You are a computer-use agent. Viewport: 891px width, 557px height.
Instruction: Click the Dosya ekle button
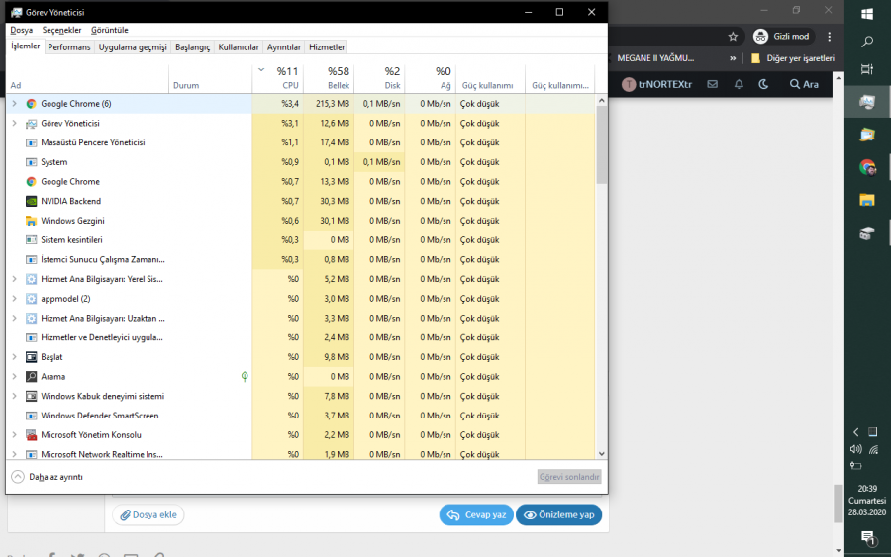click(x=148, y=515)
